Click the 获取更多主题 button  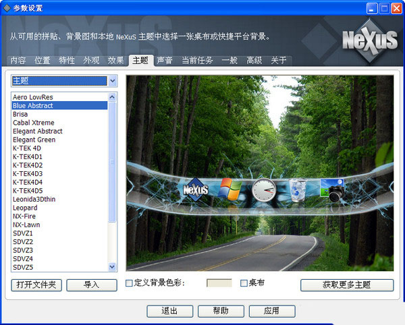(347, 285)
